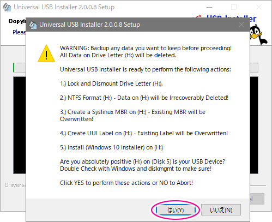
Task: Click the background window's USB installer title icon
Action: point(7,7)
